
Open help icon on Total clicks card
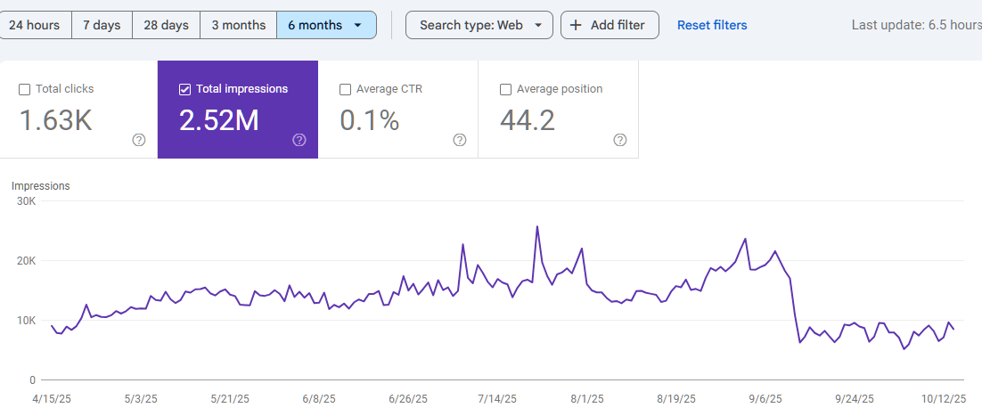pos(139,140)
